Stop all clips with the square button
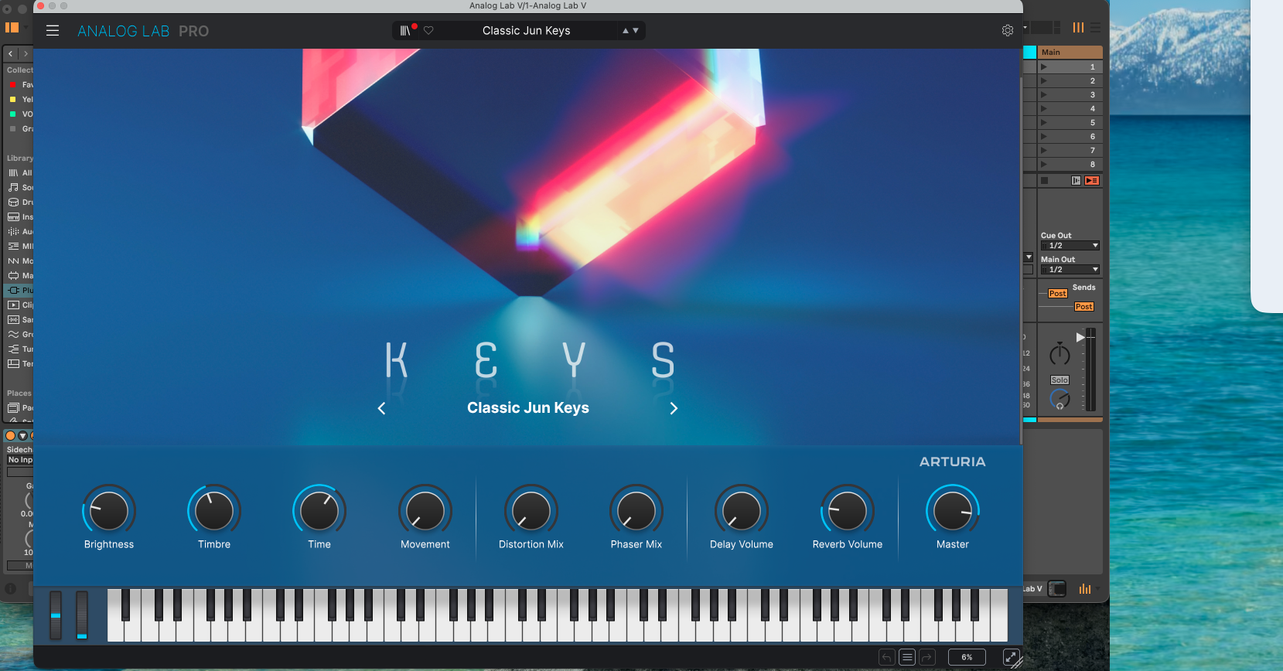This screenshot has height=671, width=1283. point(1044,181)
